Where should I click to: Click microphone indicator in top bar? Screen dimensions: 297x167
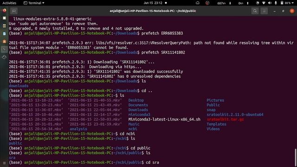tap(276, 3)
